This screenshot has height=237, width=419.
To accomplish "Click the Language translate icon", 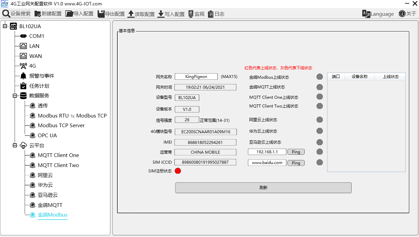I will (366, 14).
